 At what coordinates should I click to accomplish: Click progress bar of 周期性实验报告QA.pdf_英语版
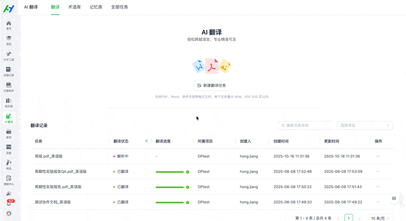point(170,172)
